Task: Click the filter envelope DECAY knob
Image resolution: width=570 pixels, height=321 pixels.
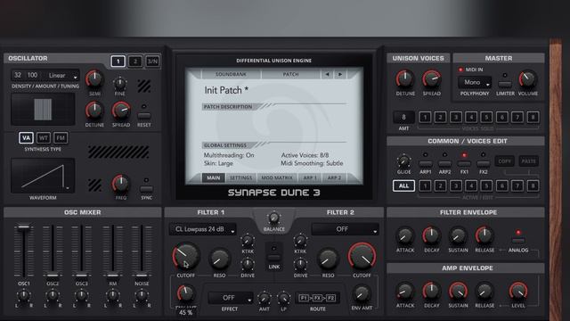Action: 431,235
